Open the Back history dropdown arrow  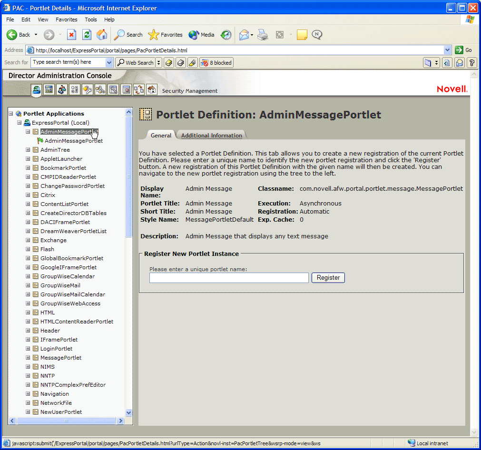coord(36,35)
